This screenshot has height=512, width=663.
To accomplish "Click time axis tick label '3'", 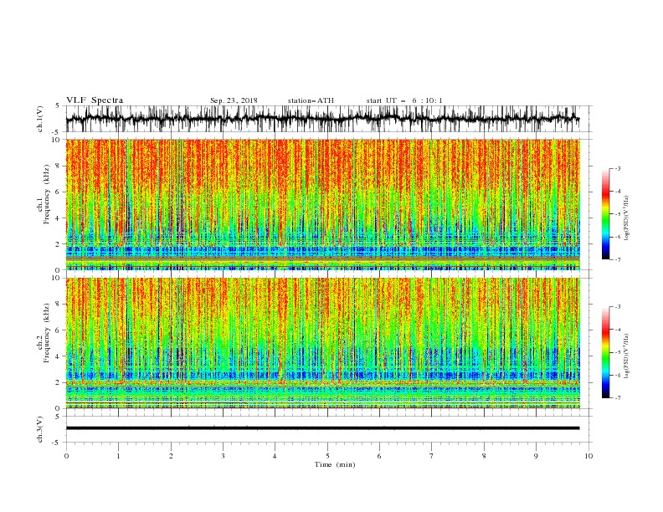I will coord(223,456).
